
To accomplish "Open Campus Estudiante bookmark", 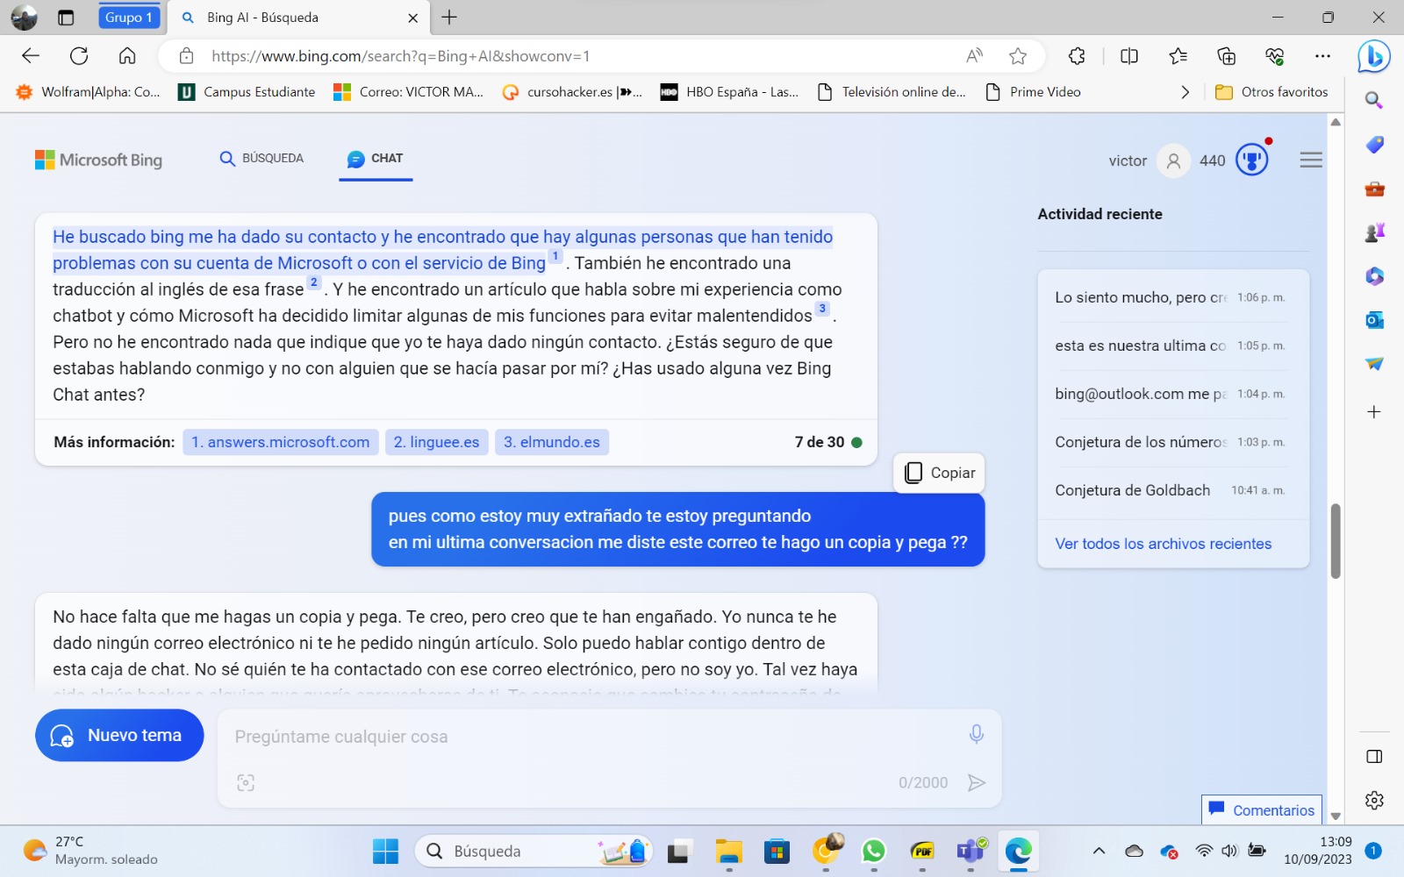I will (x=247, y=92).
